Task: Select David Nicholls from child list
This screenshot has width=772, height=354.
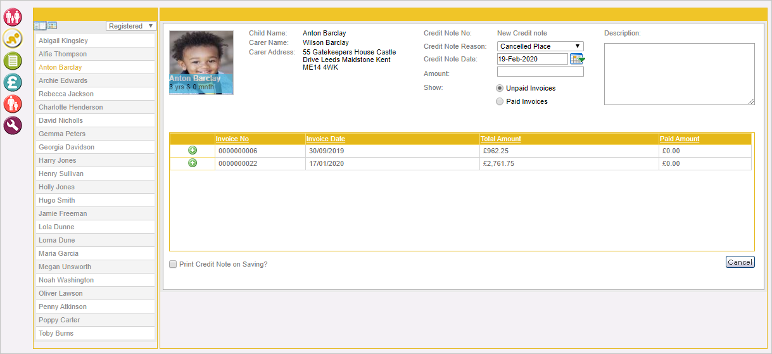Action: 95,120
